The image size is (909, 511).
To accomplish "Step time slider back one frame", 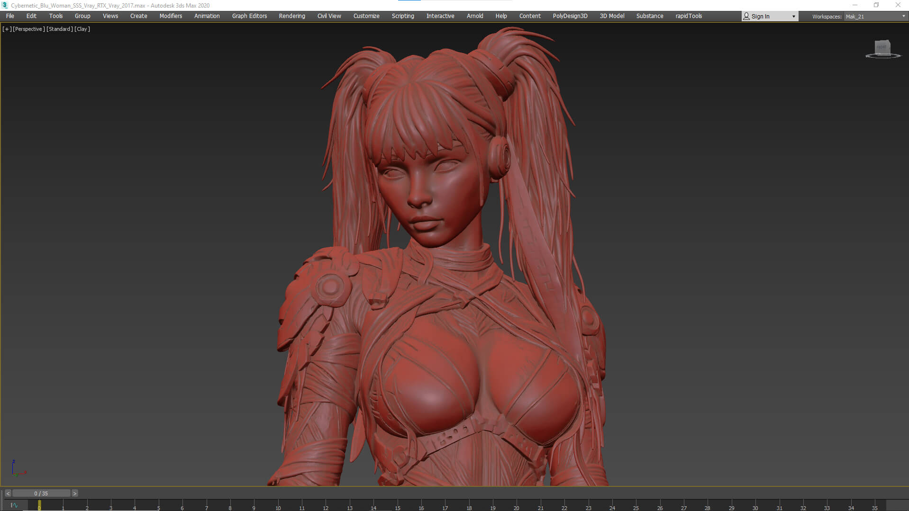I will point(8,493).
